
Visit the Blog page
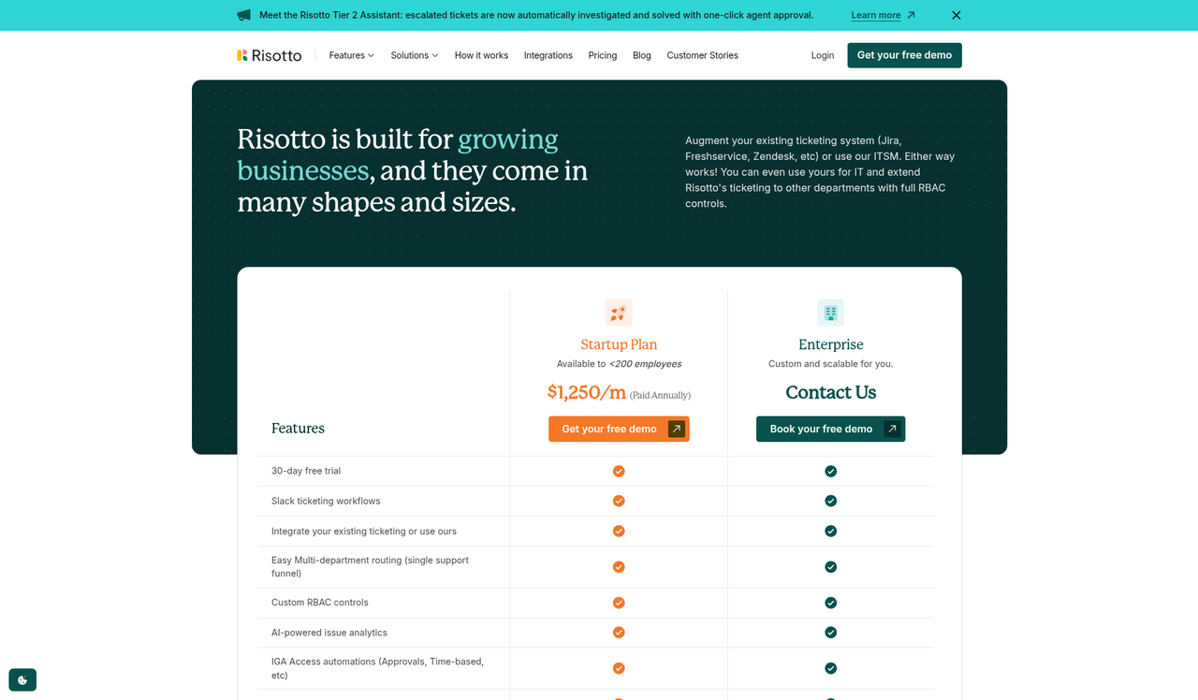click(642, 55)
